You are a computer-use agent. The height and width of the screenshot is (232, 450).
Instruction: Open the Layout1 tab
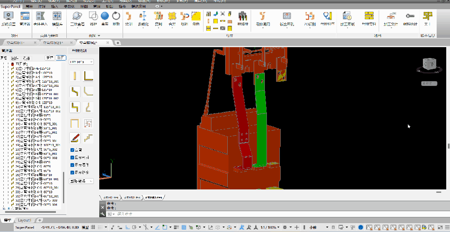tap(24, 220)
